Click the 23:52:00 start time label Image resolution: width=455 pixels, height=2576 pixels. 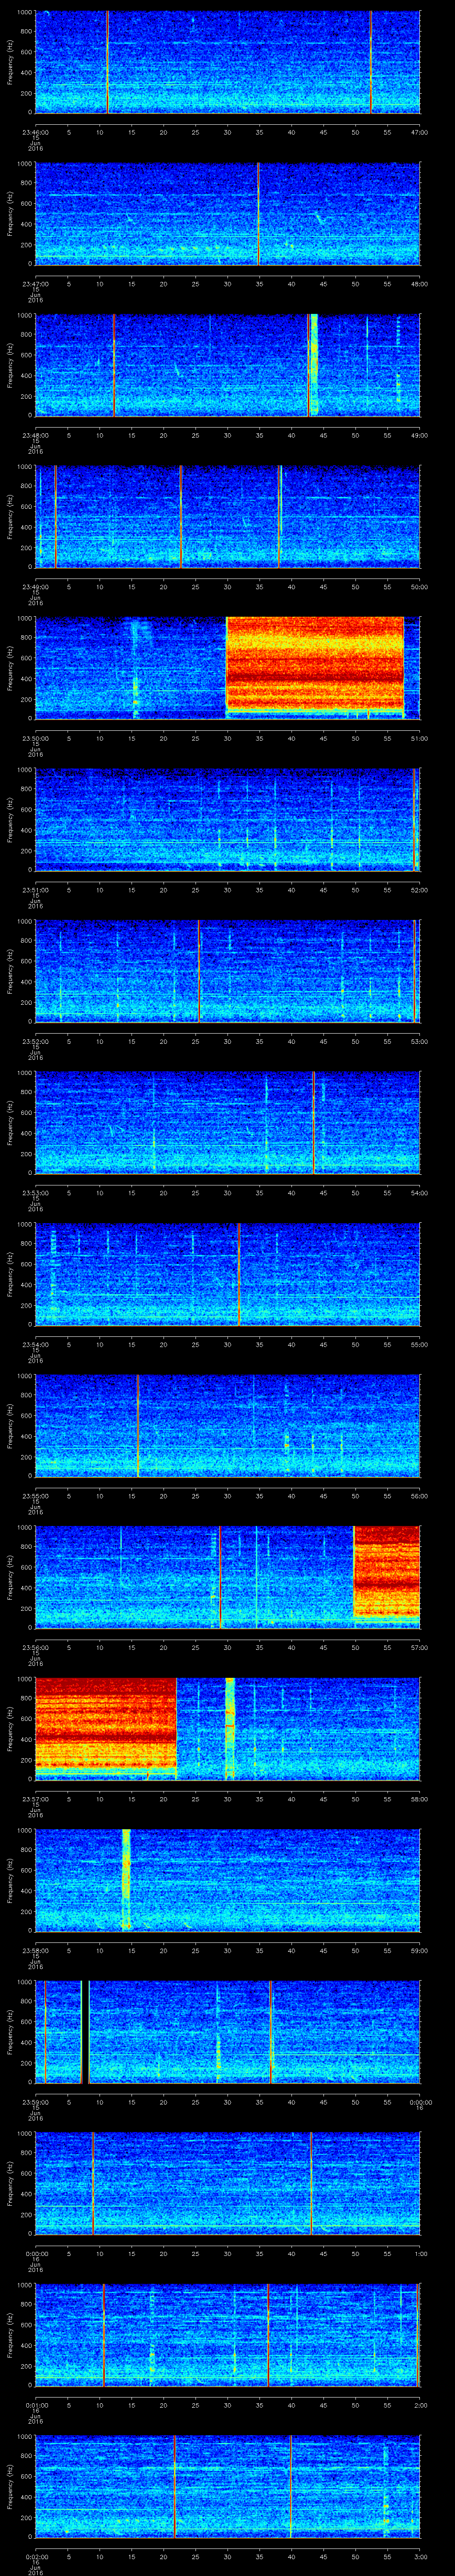35,1041
